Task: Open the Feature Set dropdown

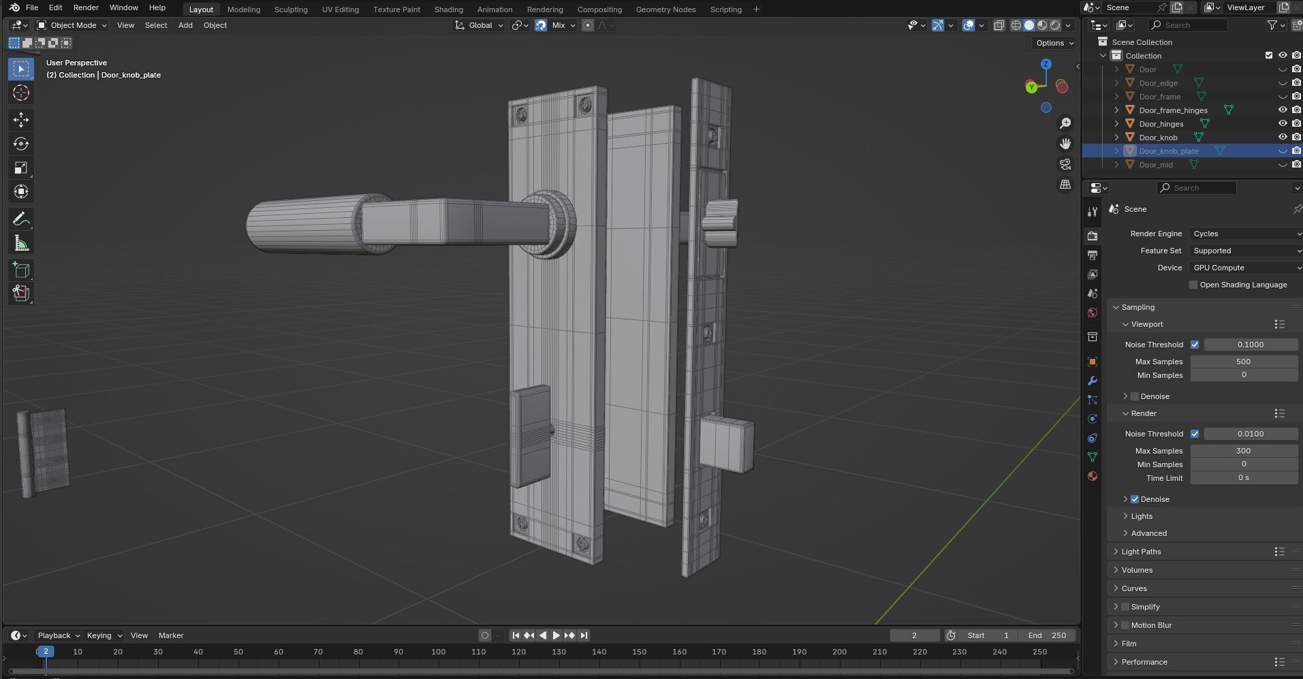Action: coord(1246,251)
